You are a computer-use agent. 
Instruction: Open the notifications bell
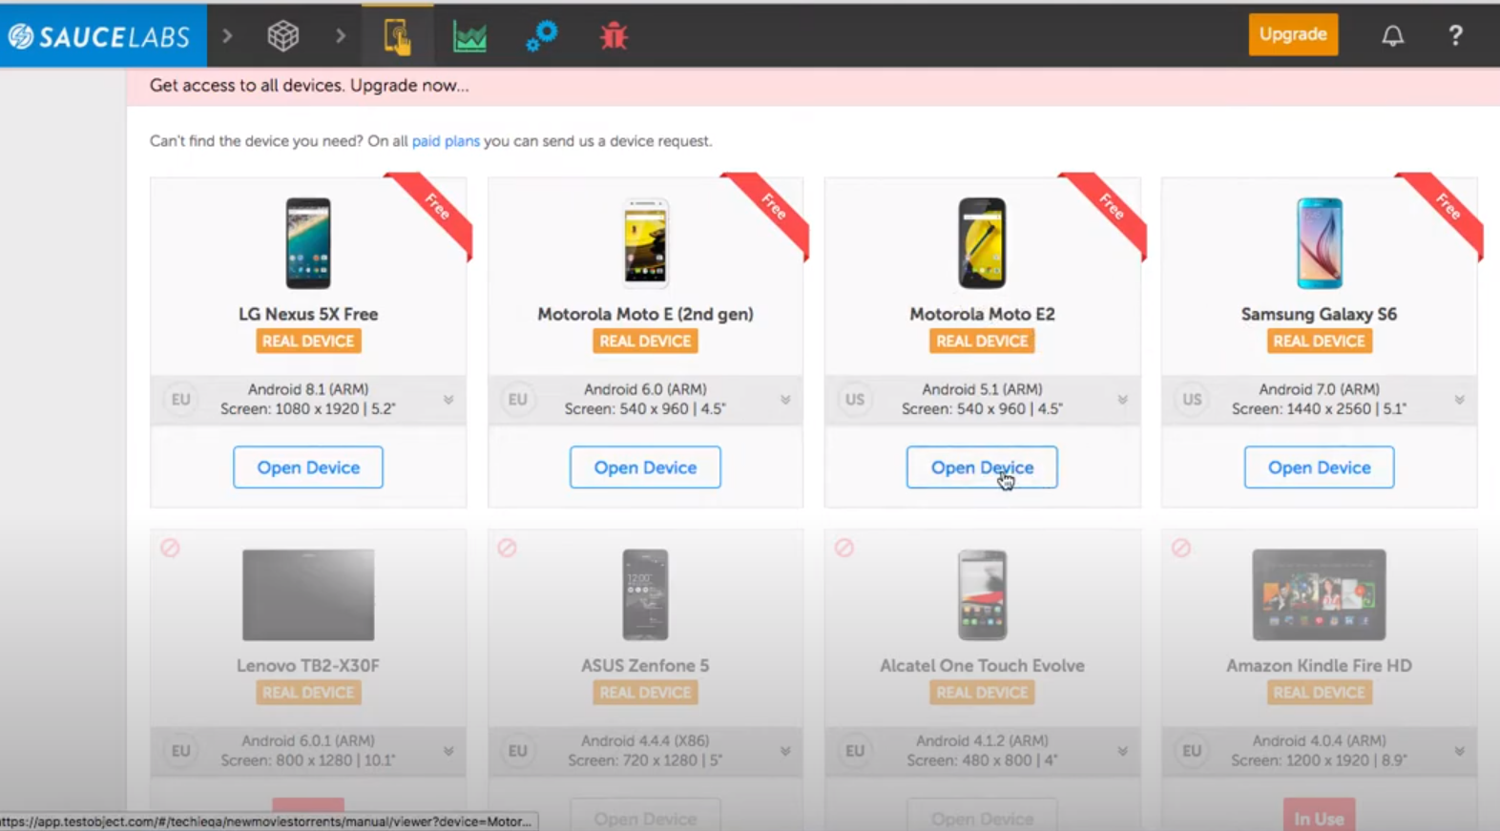point(1393,36)
